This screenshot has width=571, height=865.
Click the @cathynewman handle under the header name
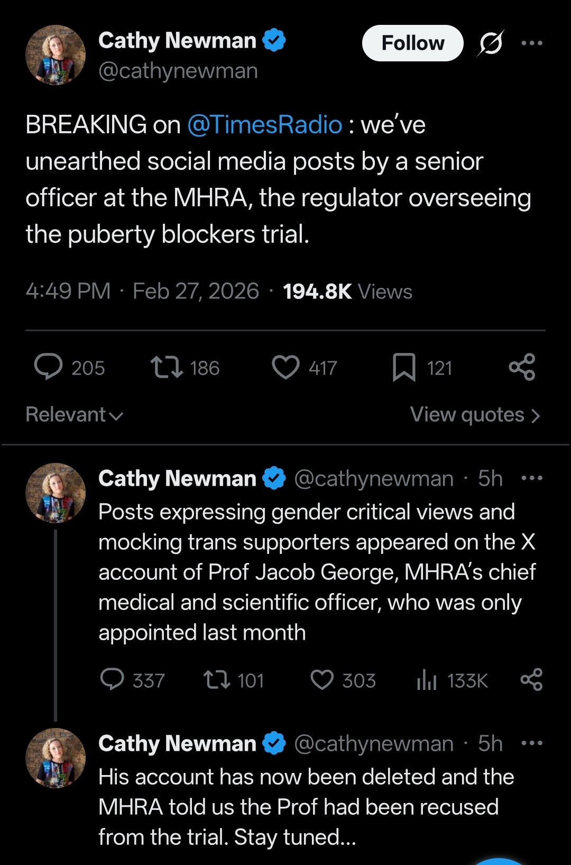click(x=178, y=71)
